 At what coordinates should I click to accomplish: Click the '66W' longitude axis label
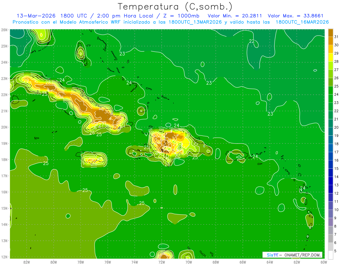[x=243, y=262]
